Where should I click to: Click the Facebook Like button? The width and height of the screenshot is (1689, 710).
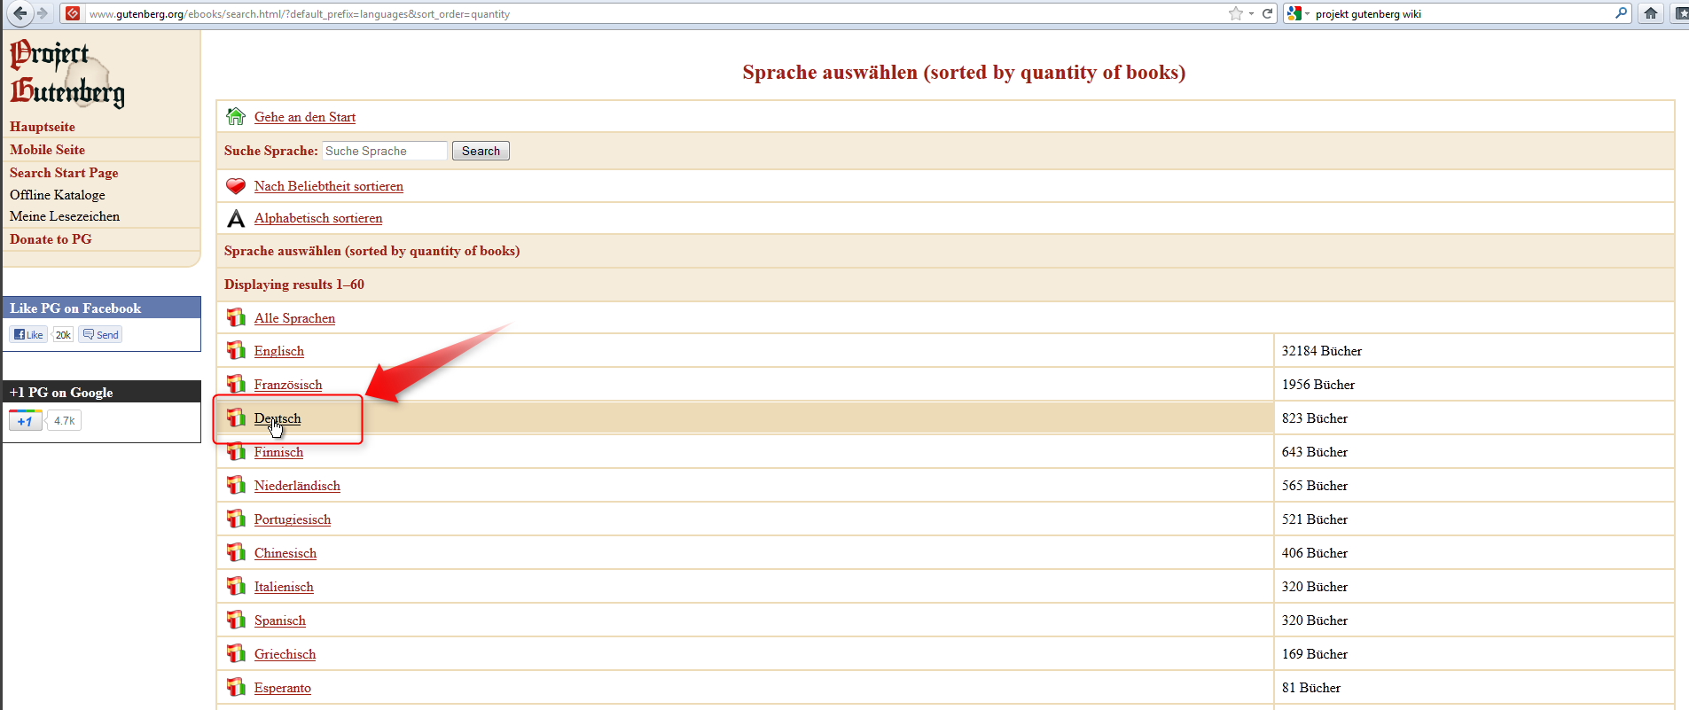(x=28, y=334)
